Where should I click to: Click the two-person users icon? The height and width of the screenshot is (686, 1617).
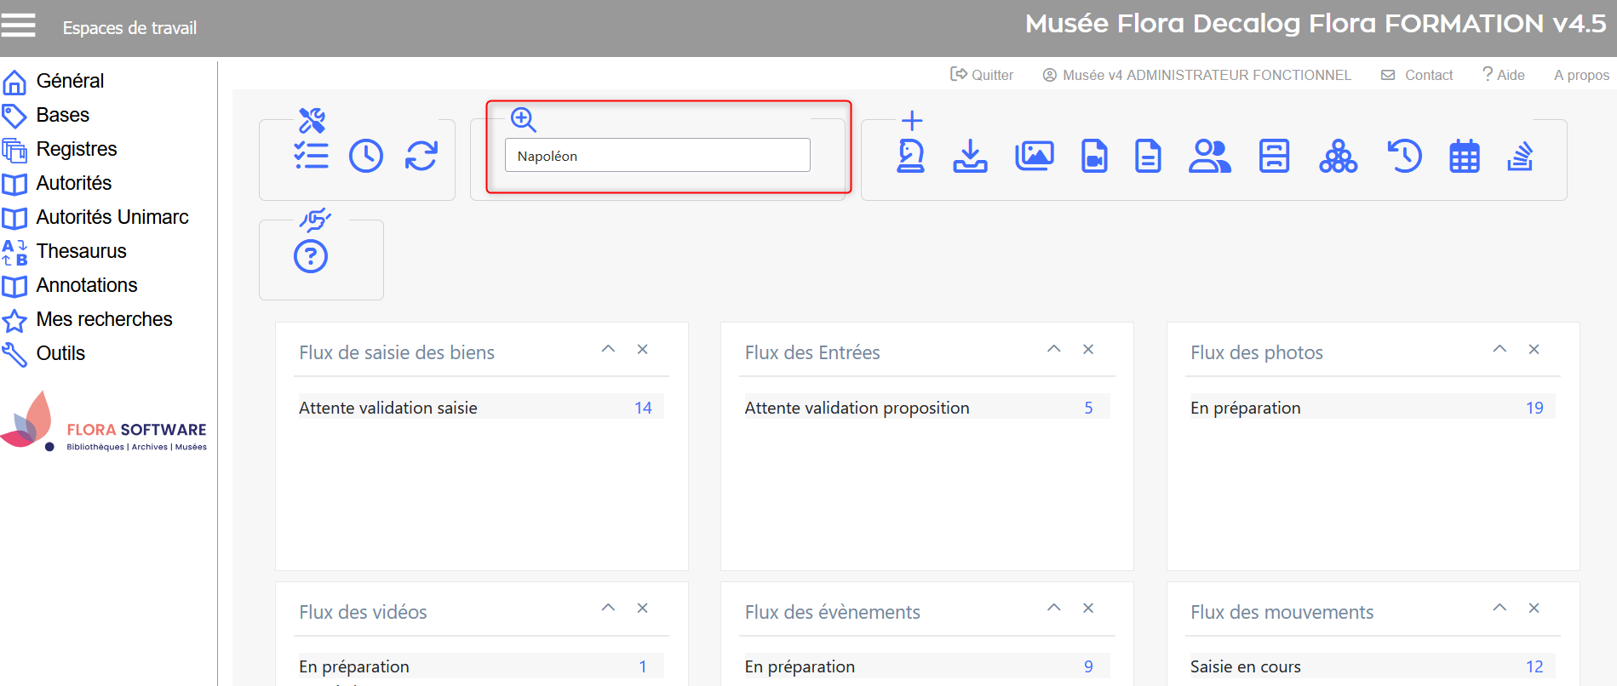click(x=1209, y=156)
